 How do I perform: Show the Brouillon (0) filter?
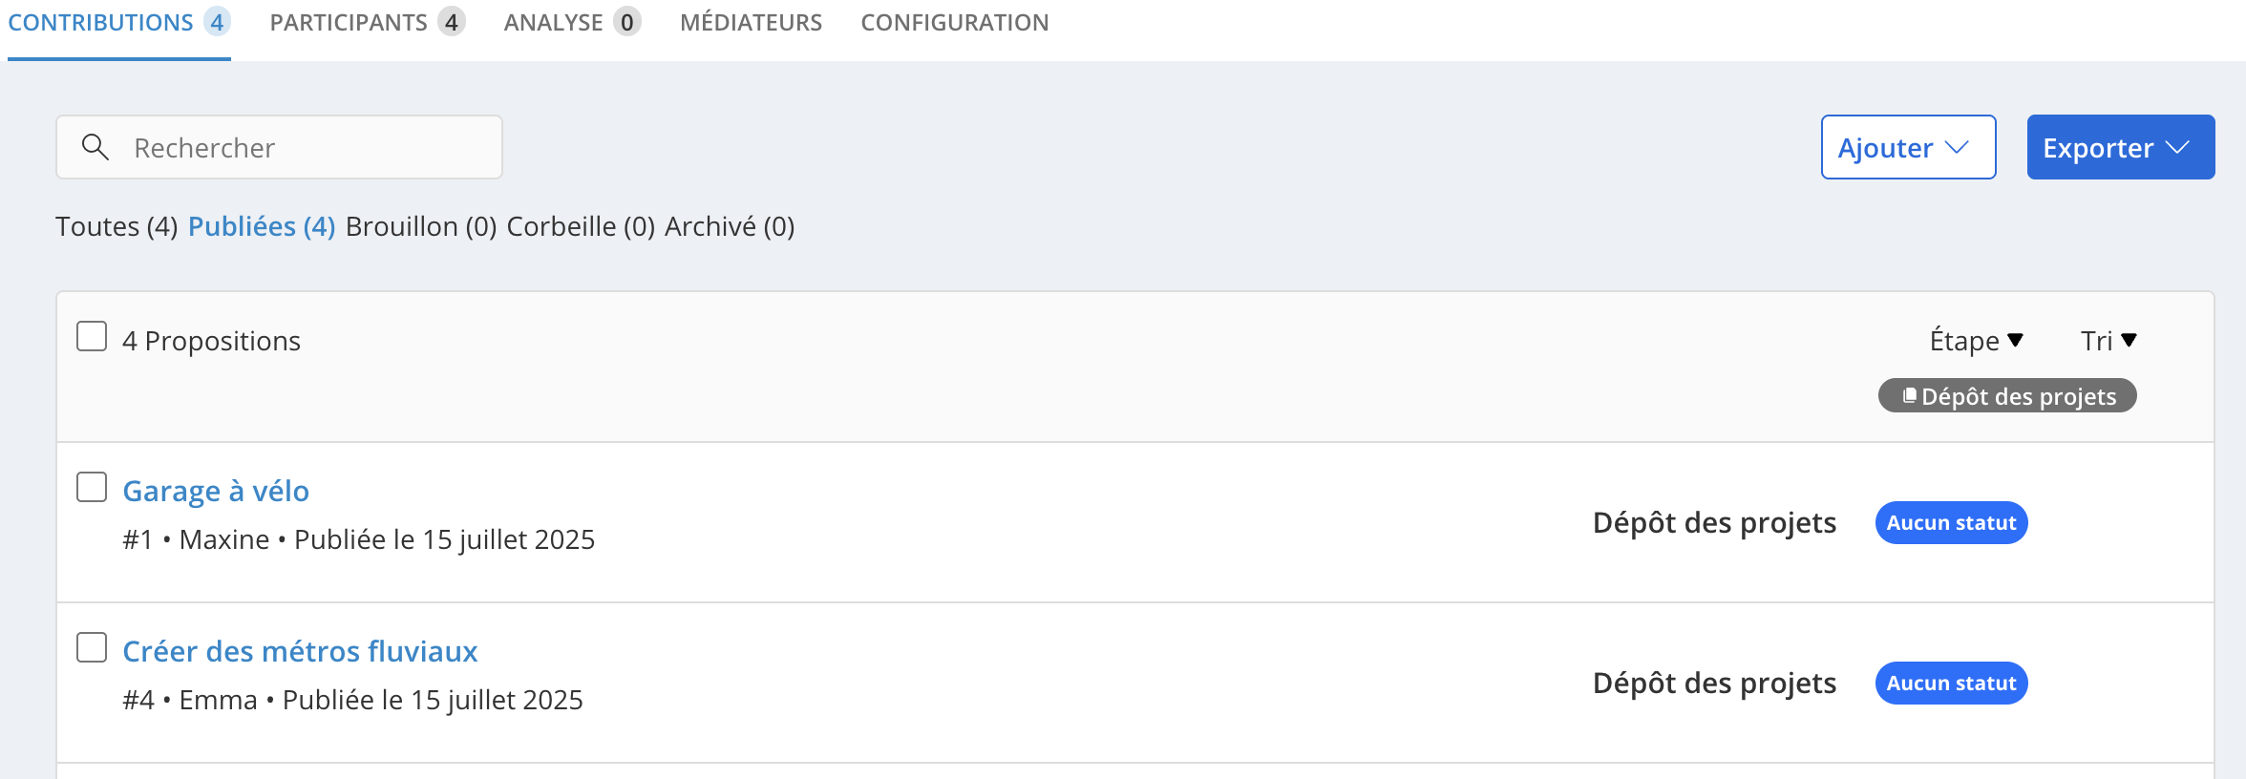pyautogui.click(x=421, y=226)
